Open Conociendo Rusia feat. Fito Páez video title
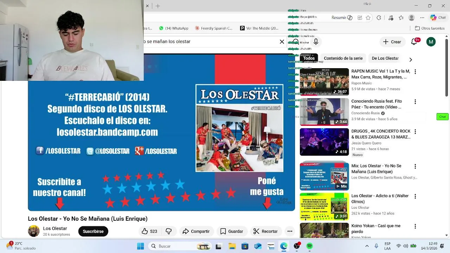This screenshot has height=253, width=450. [377, 104]
